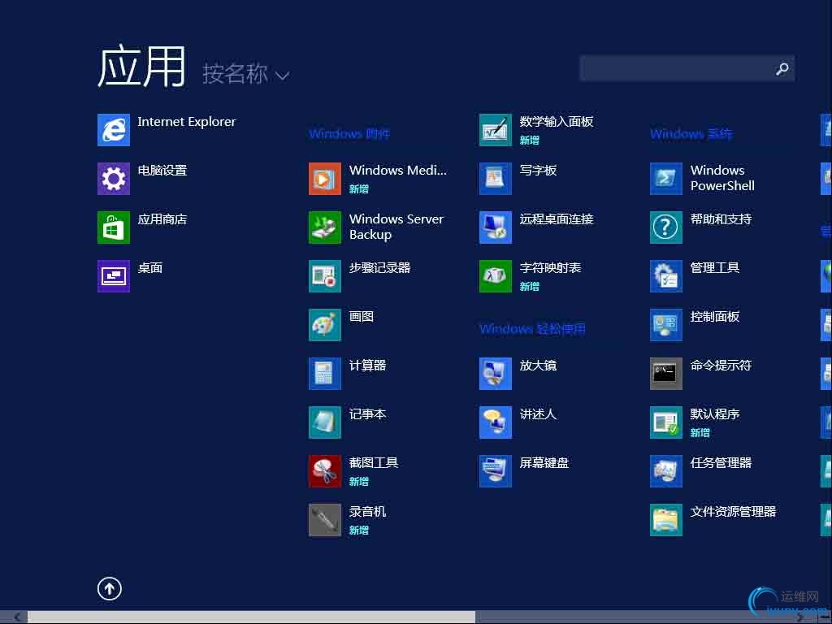The image size is (832, 624).
Task: Expand the 按名称 sort order dropdown
Action: click(245, 74)
